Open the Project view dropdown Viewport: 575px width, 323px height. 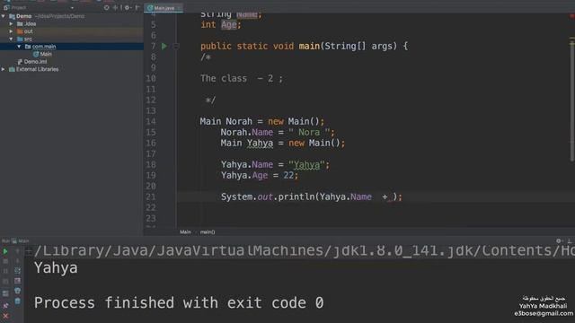pos(72,8)
